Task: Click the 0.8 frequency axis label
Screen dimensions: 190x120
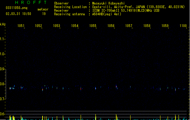Action: pos(2,84)
